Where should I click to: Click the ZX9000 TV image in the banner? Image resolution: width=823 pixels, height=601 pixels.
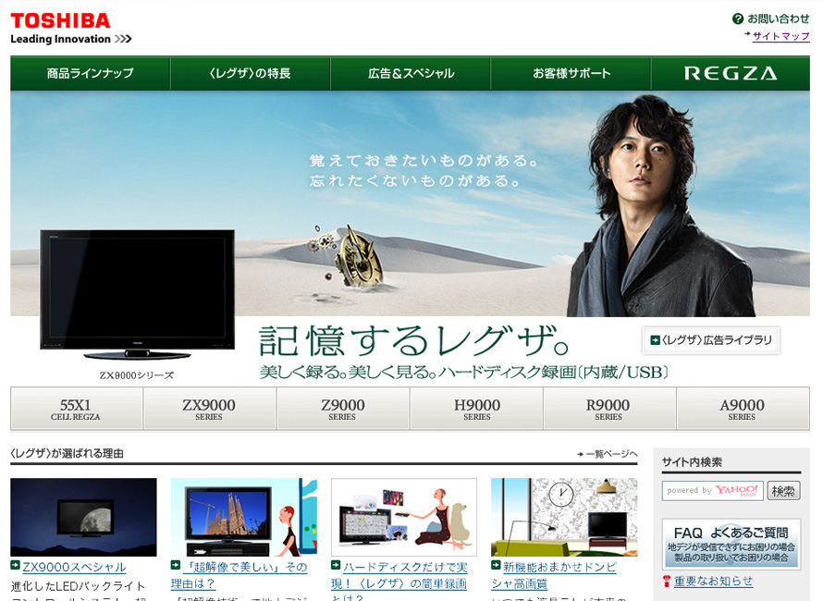click(x=138, y=294)
